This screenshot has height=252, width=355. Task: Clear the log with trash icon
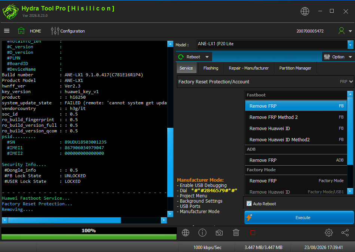236,233
